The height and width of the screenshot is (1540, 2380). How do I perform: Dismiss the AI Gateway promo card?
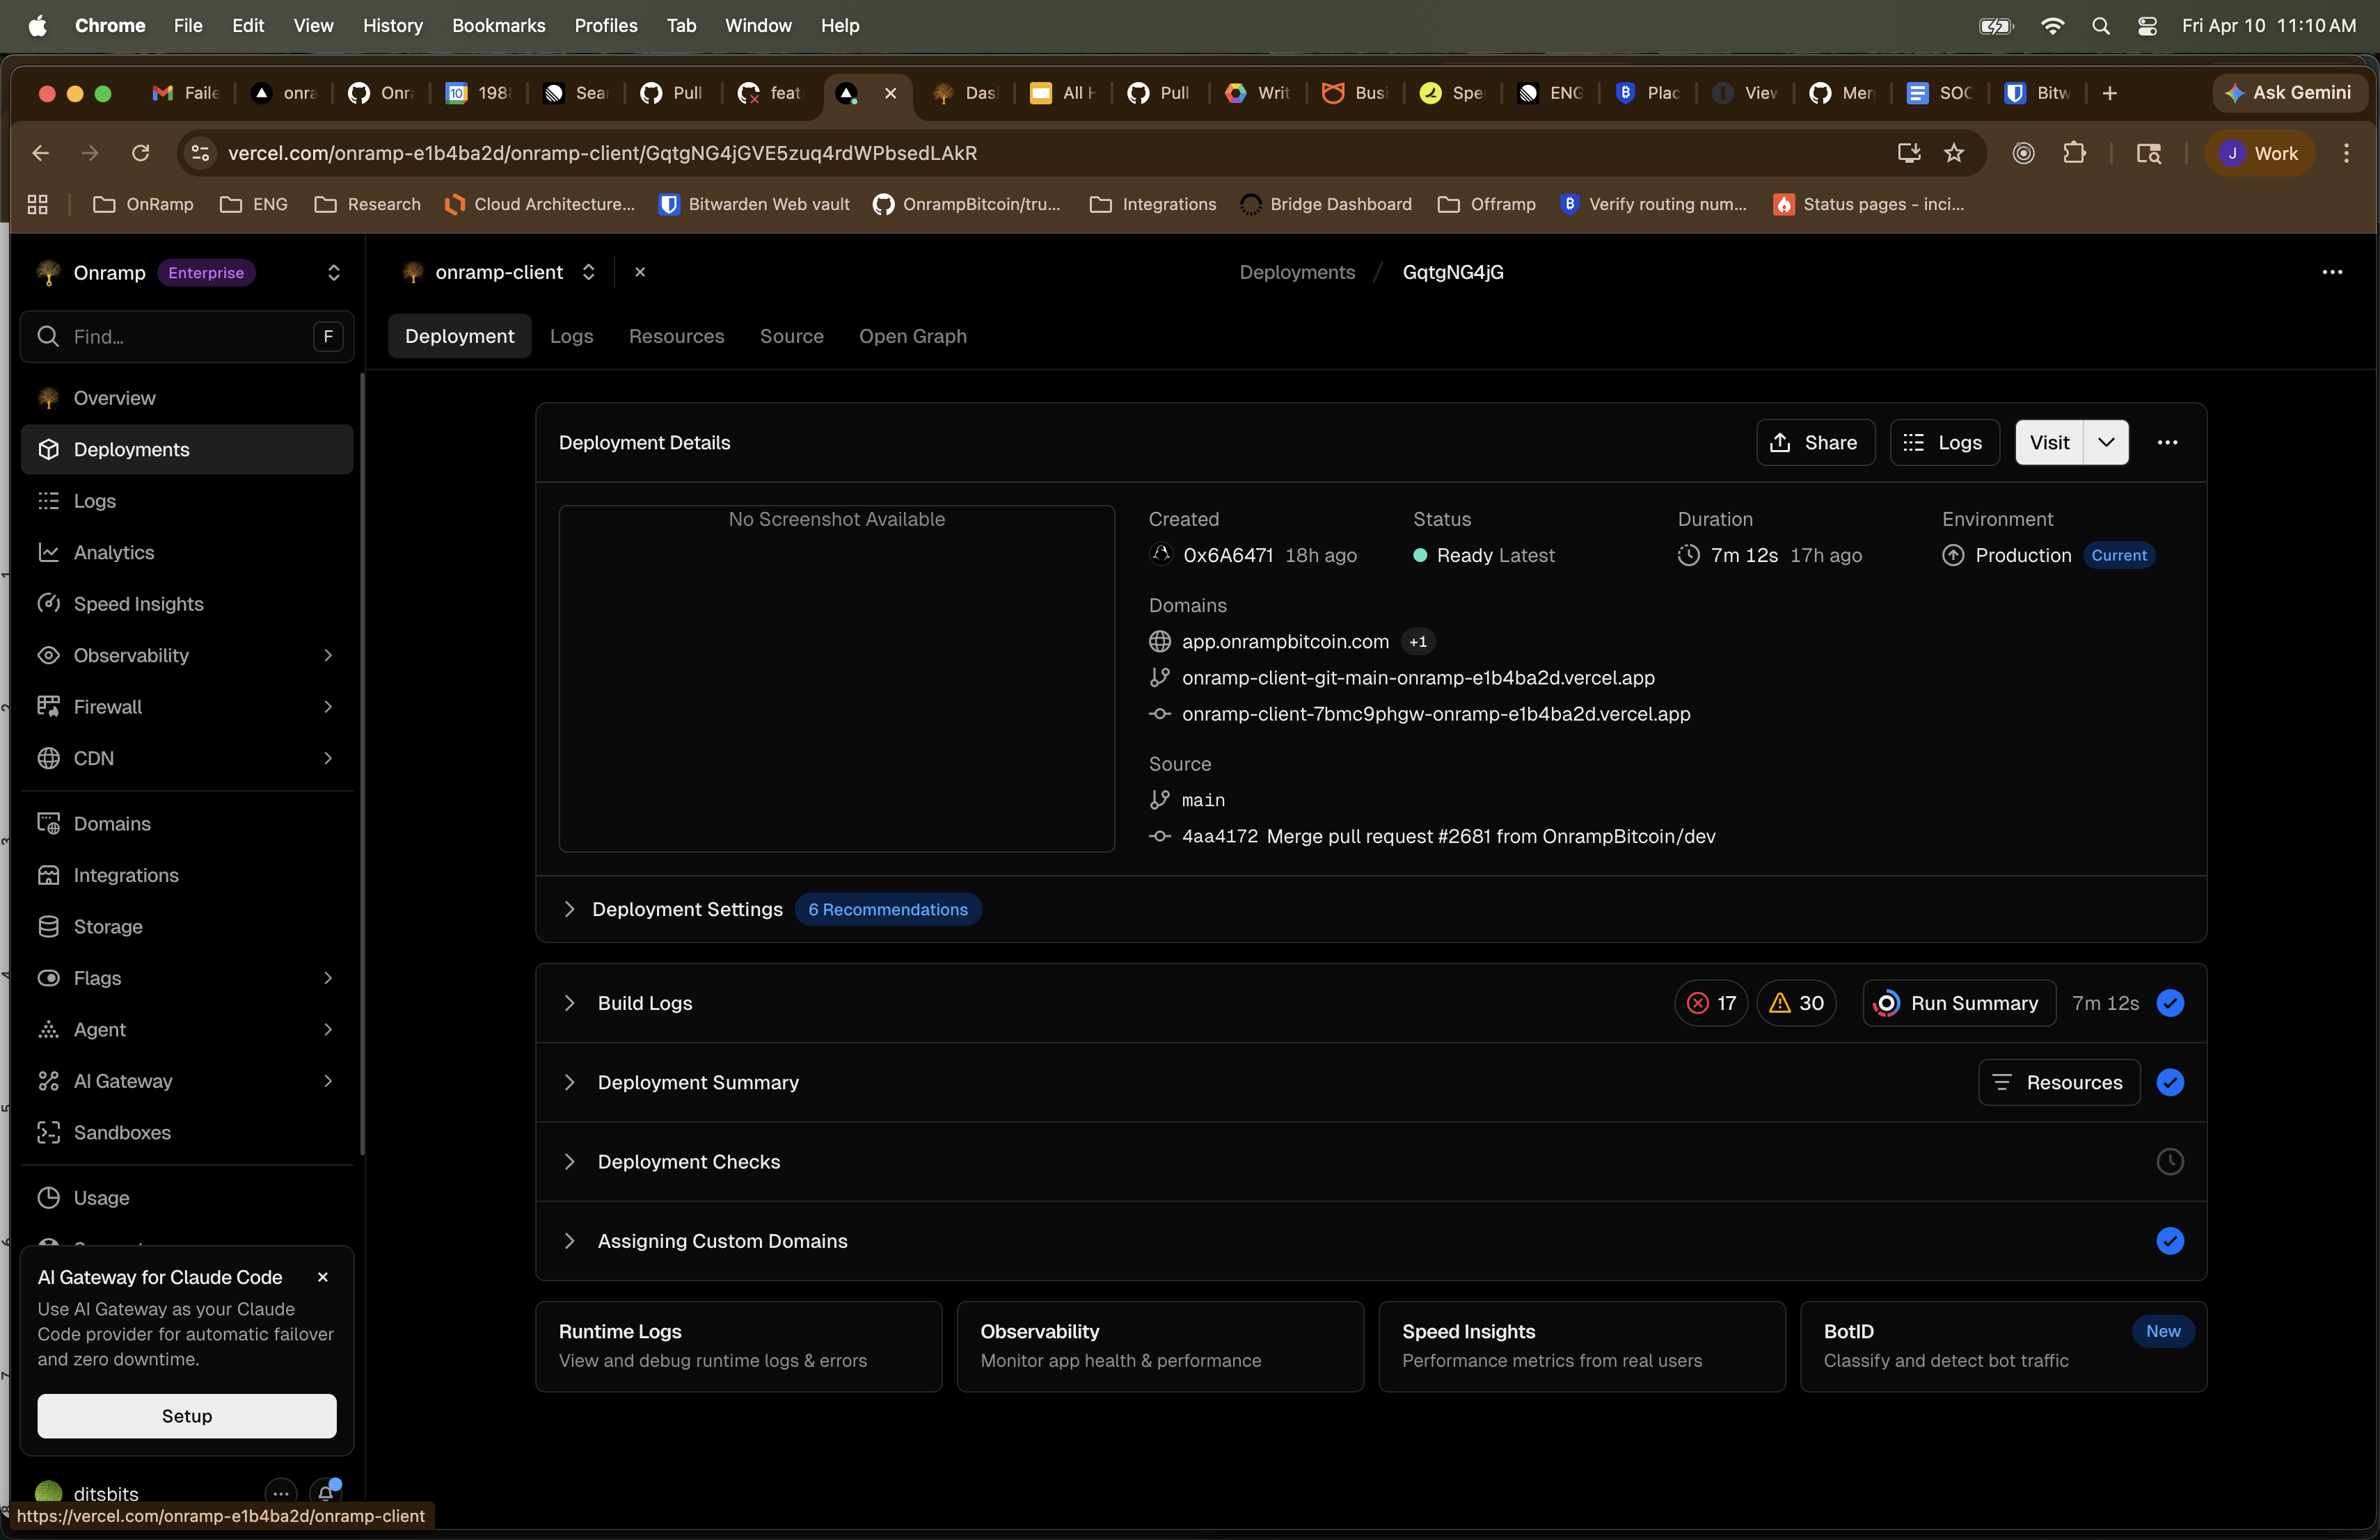point(322,1277)
